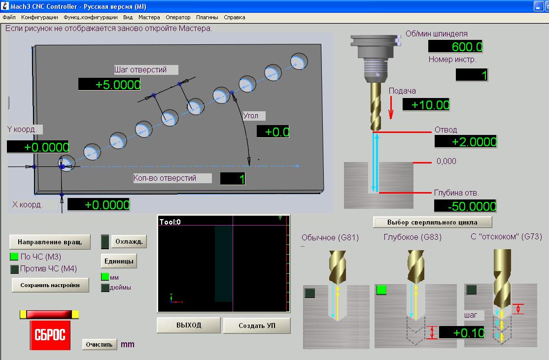The height and width of the screenshot is (360, 549).
Task: Open the Справка menu
Action: pos(234,17)
